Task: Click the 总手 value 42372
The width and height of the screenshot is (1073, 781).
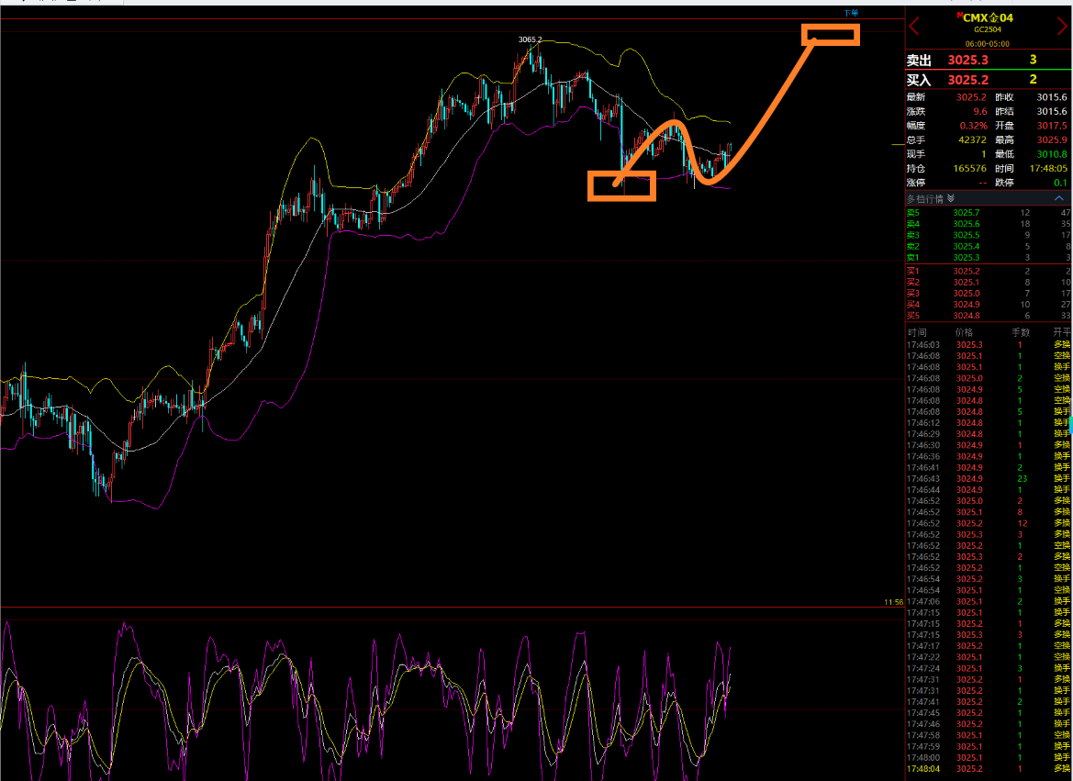Action: pyautogui.click(x=972, y=139)
